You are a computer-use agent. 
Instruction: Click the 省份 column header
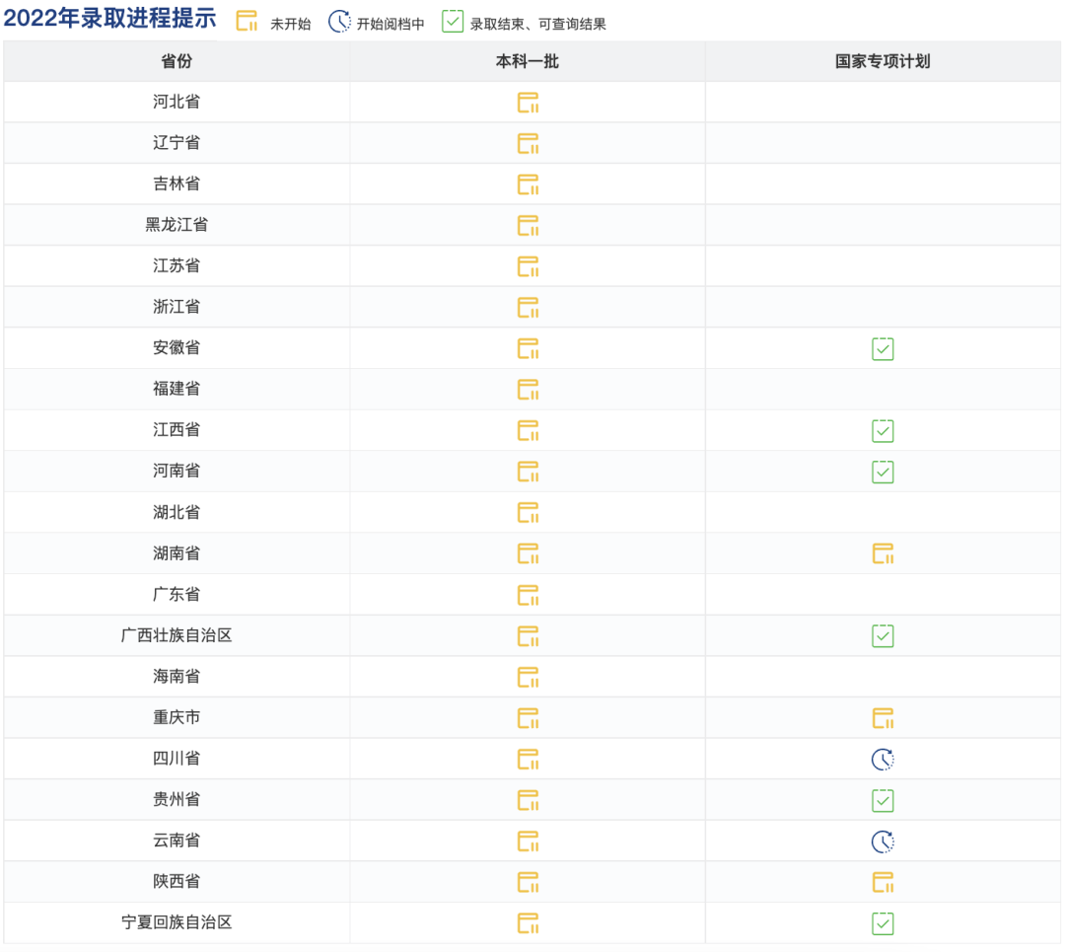176,60
